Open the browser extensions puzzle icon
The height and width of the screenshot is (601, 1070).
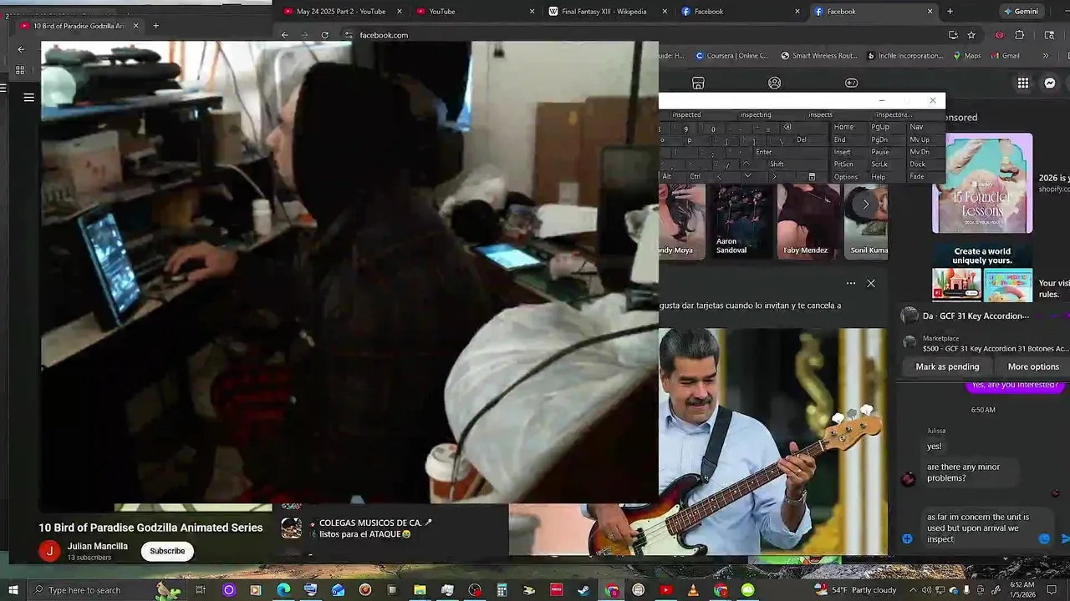pos(1020,35)
